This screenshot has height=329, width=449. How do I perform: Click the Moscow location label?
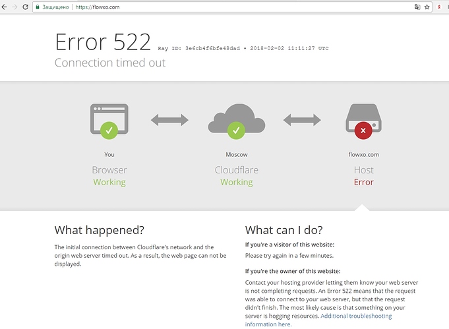point(237,155)
